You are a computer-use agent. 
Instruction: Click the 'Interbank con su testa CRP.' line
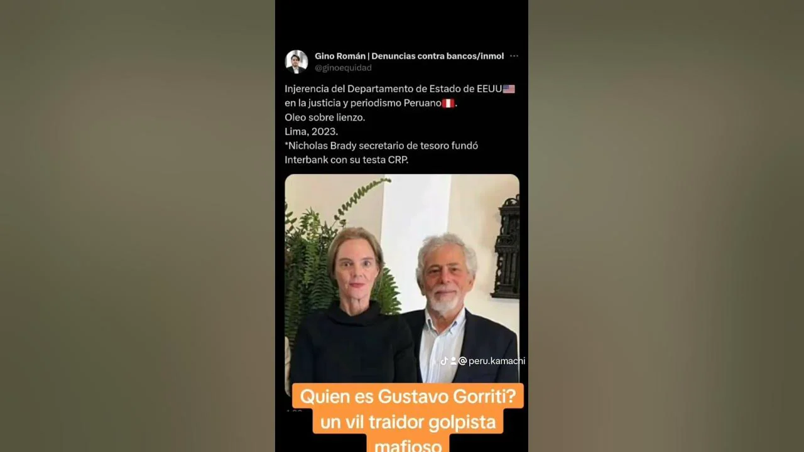click(346, 159)
